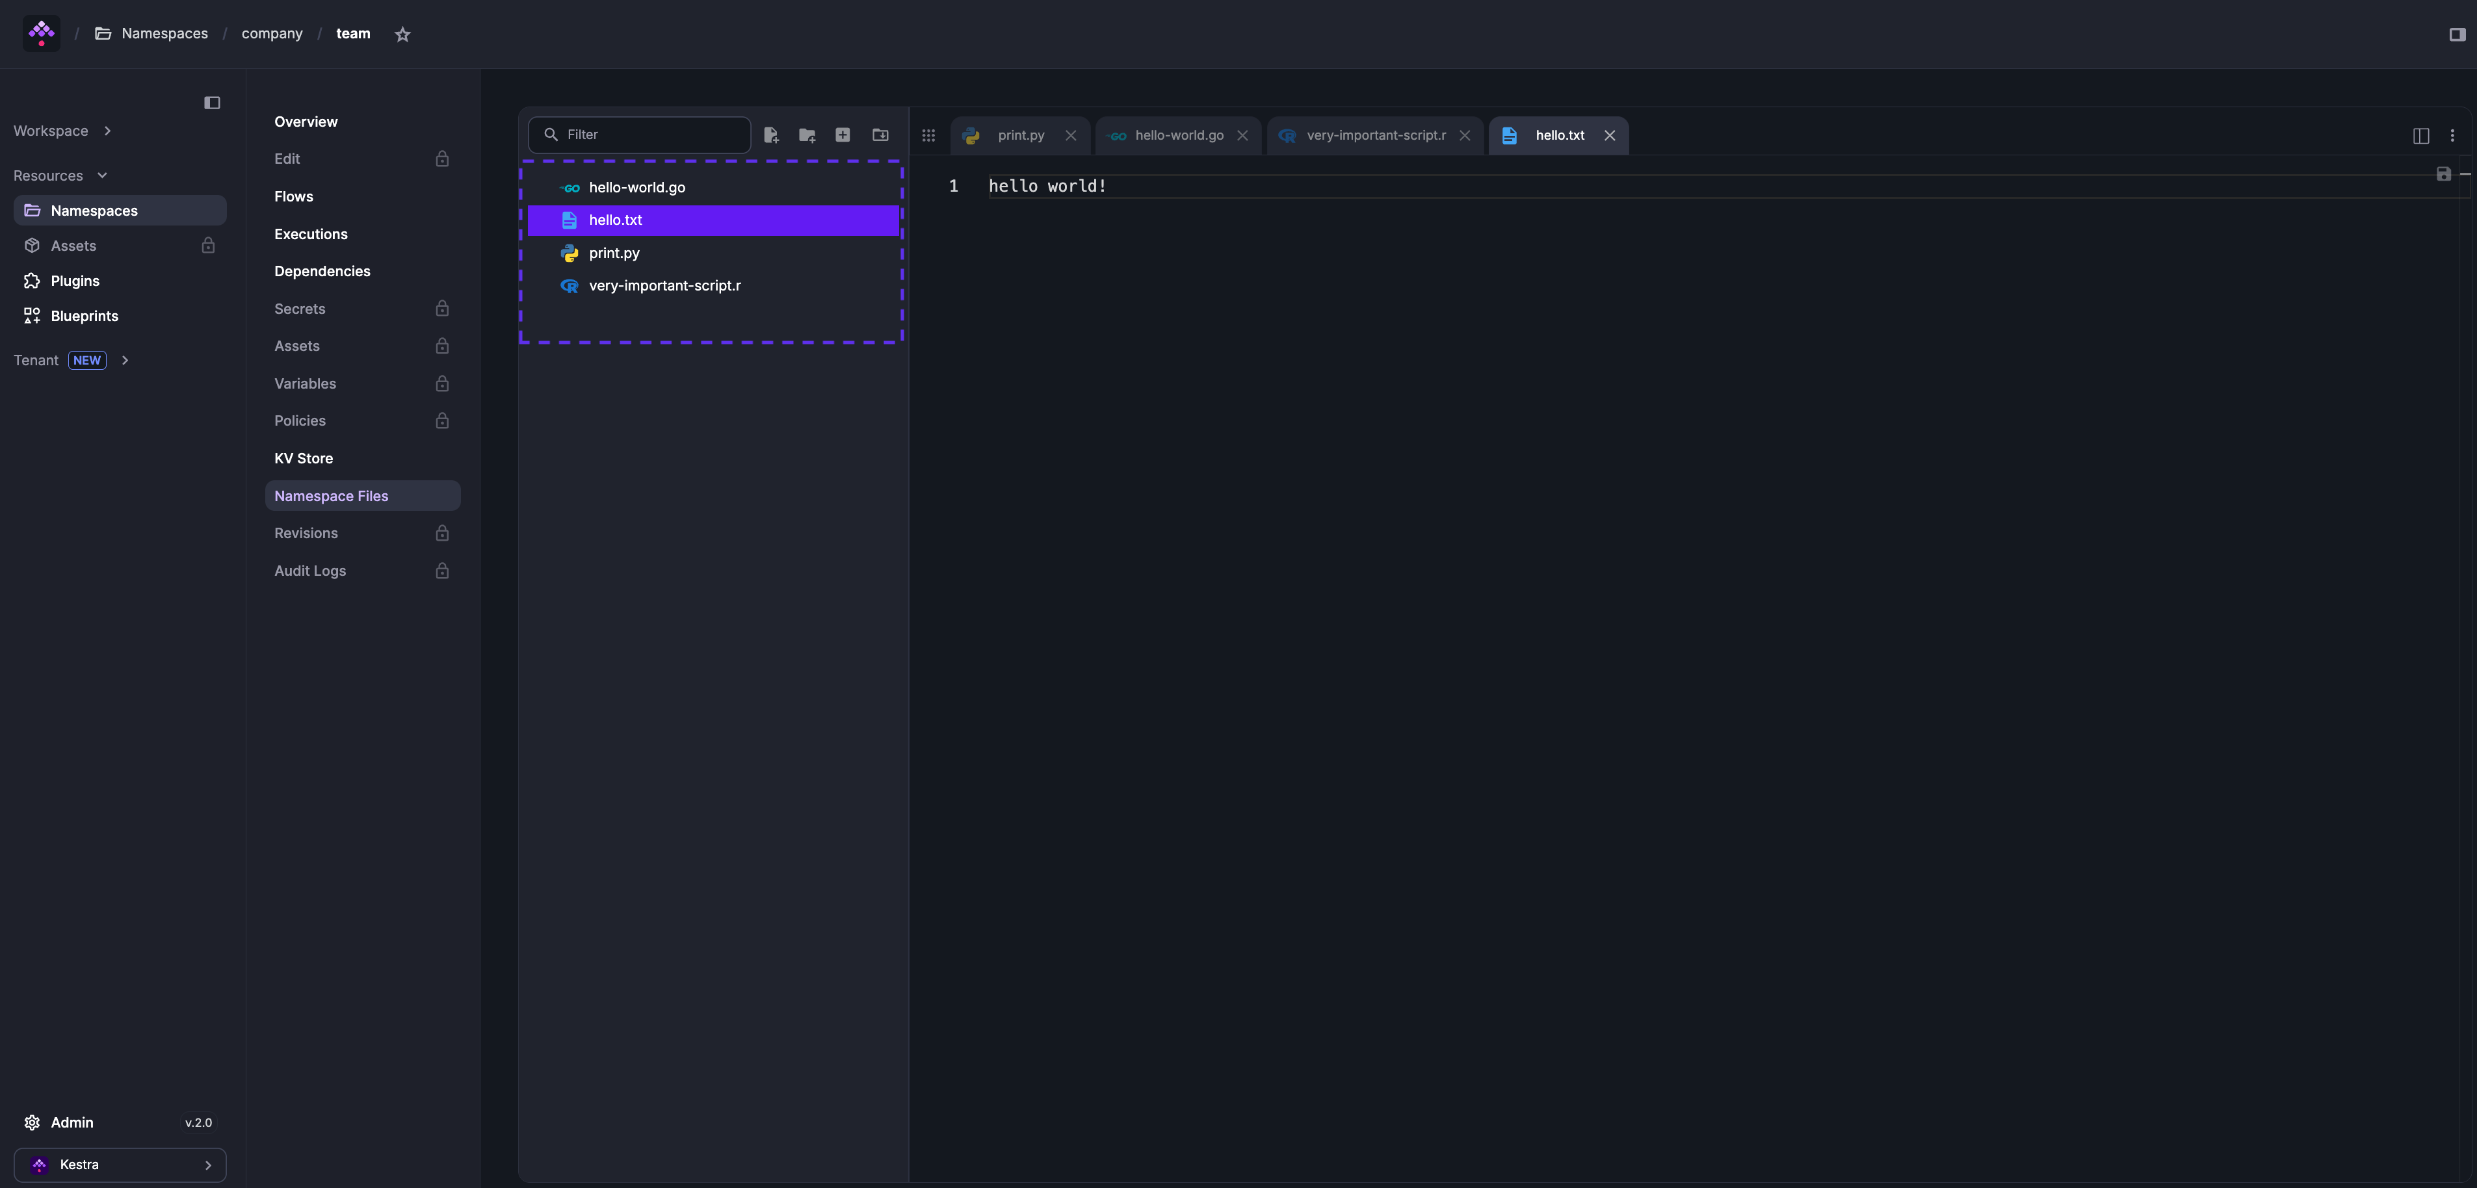Viewport: 2477px width, 1188px height.
Task: Click the lock icon beside Edit
Action: (x=442, y=159)
